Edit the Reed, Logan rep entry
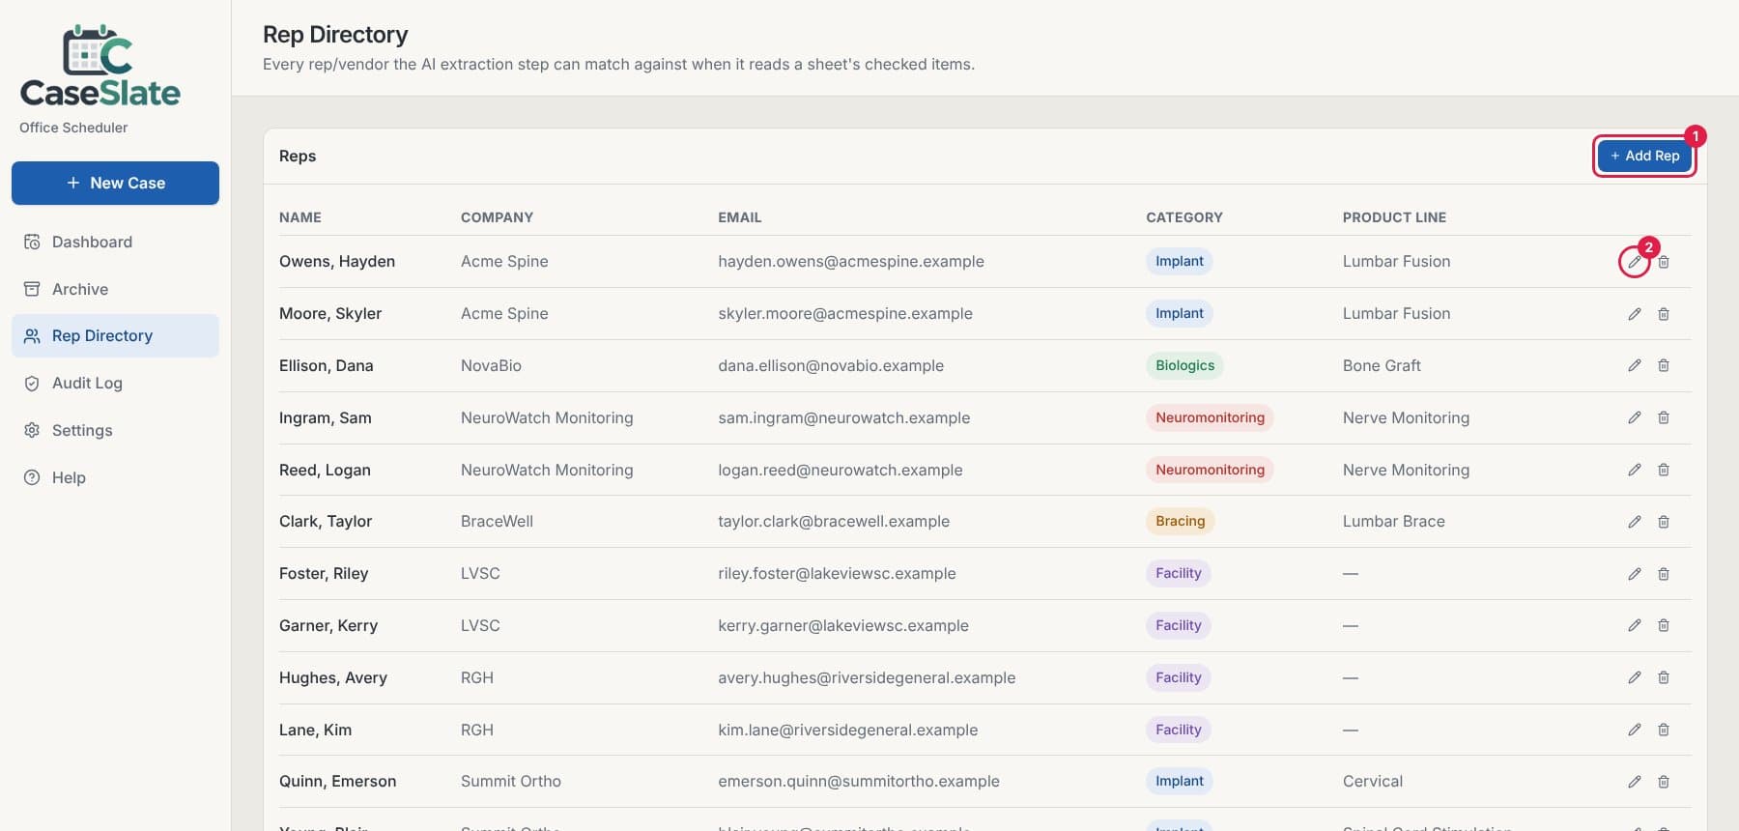Viewport: 1739px width, 831px height. click(1634, 470)
